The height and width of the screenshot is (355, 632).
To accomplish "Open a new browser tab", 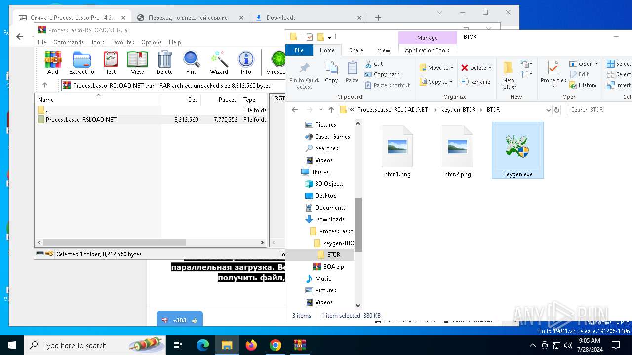I will 378,18.
